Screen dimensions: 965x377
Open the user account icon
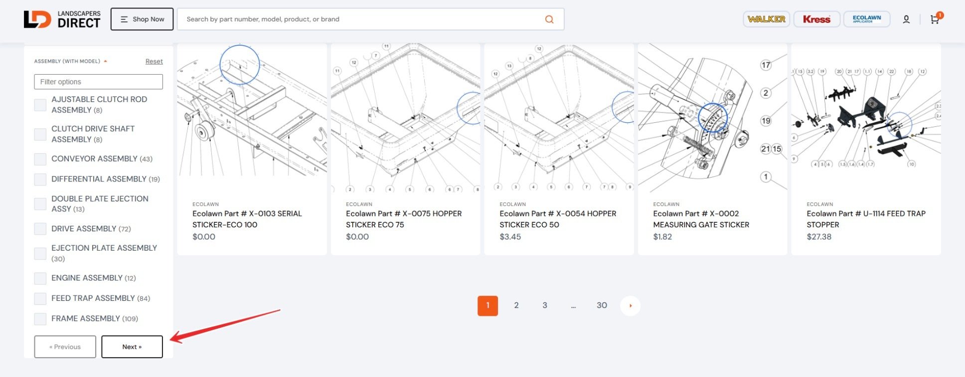coord(906,19)
